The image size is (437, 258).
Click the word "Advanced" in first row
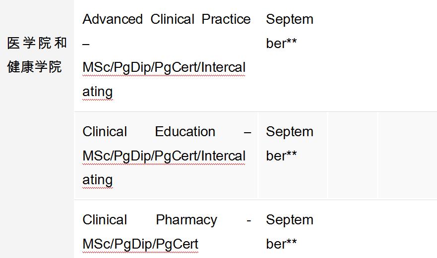coord(112,19)
